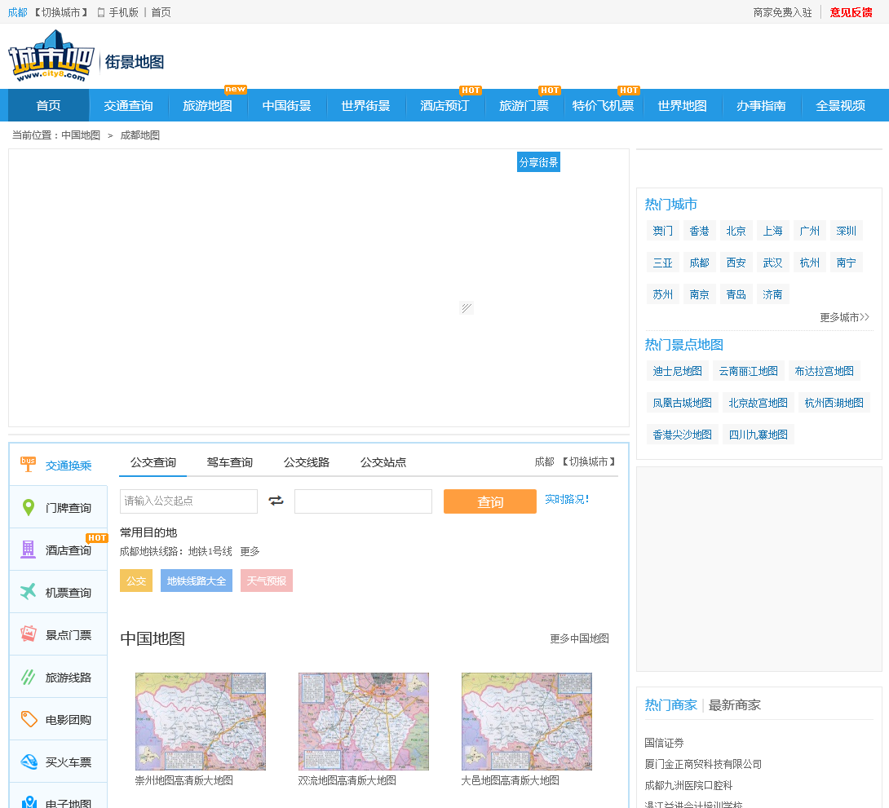Image resolution: width=889 pixels, height=808 pixels.
Task: Open 旅游地图 in the navigation bar
Action: [x=207, y=105]
